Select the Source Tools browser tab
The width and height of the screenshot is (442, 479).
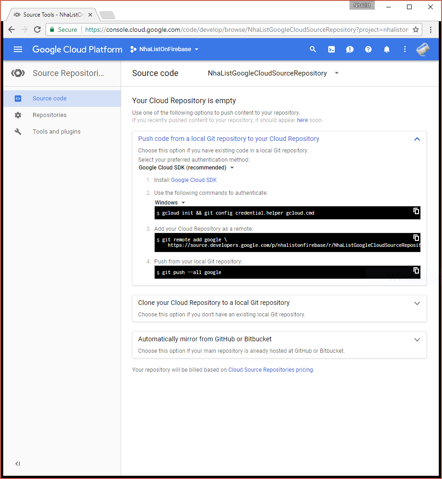pyautogui.click(x=52, y=15)
